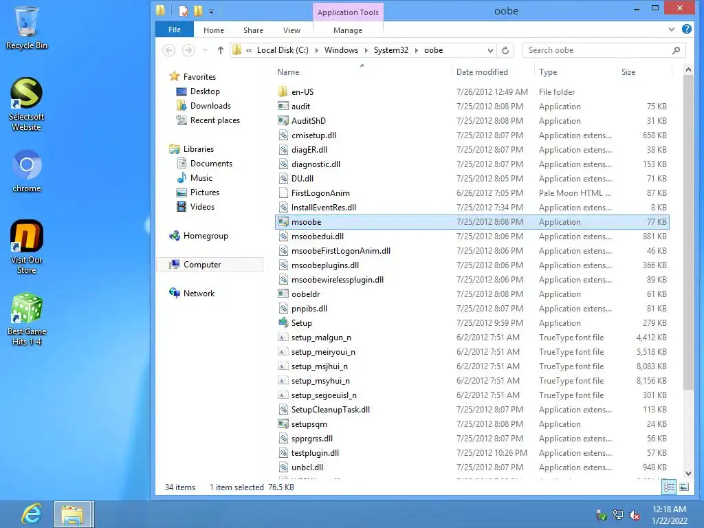Click the muted volume tray icon

click(x=635, y=516)
